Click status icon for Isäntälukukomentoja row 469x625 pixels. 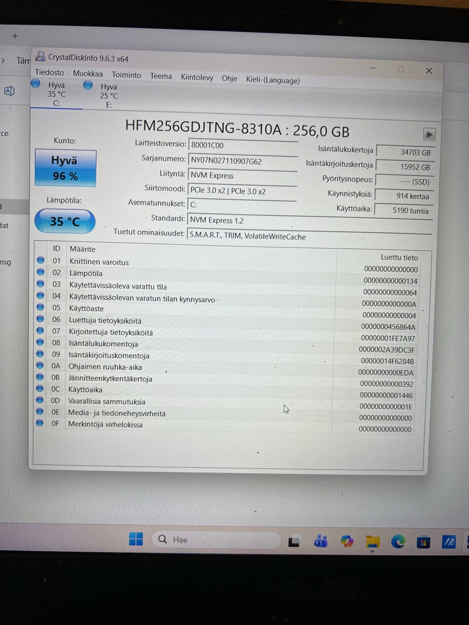pos(41,342)
